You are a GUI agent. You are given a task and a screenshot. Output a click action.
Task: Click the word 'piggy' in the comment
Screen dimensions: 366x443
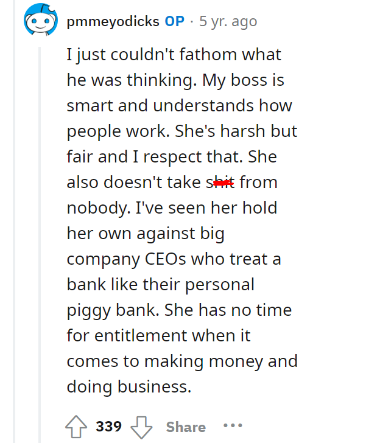[88, 311]
